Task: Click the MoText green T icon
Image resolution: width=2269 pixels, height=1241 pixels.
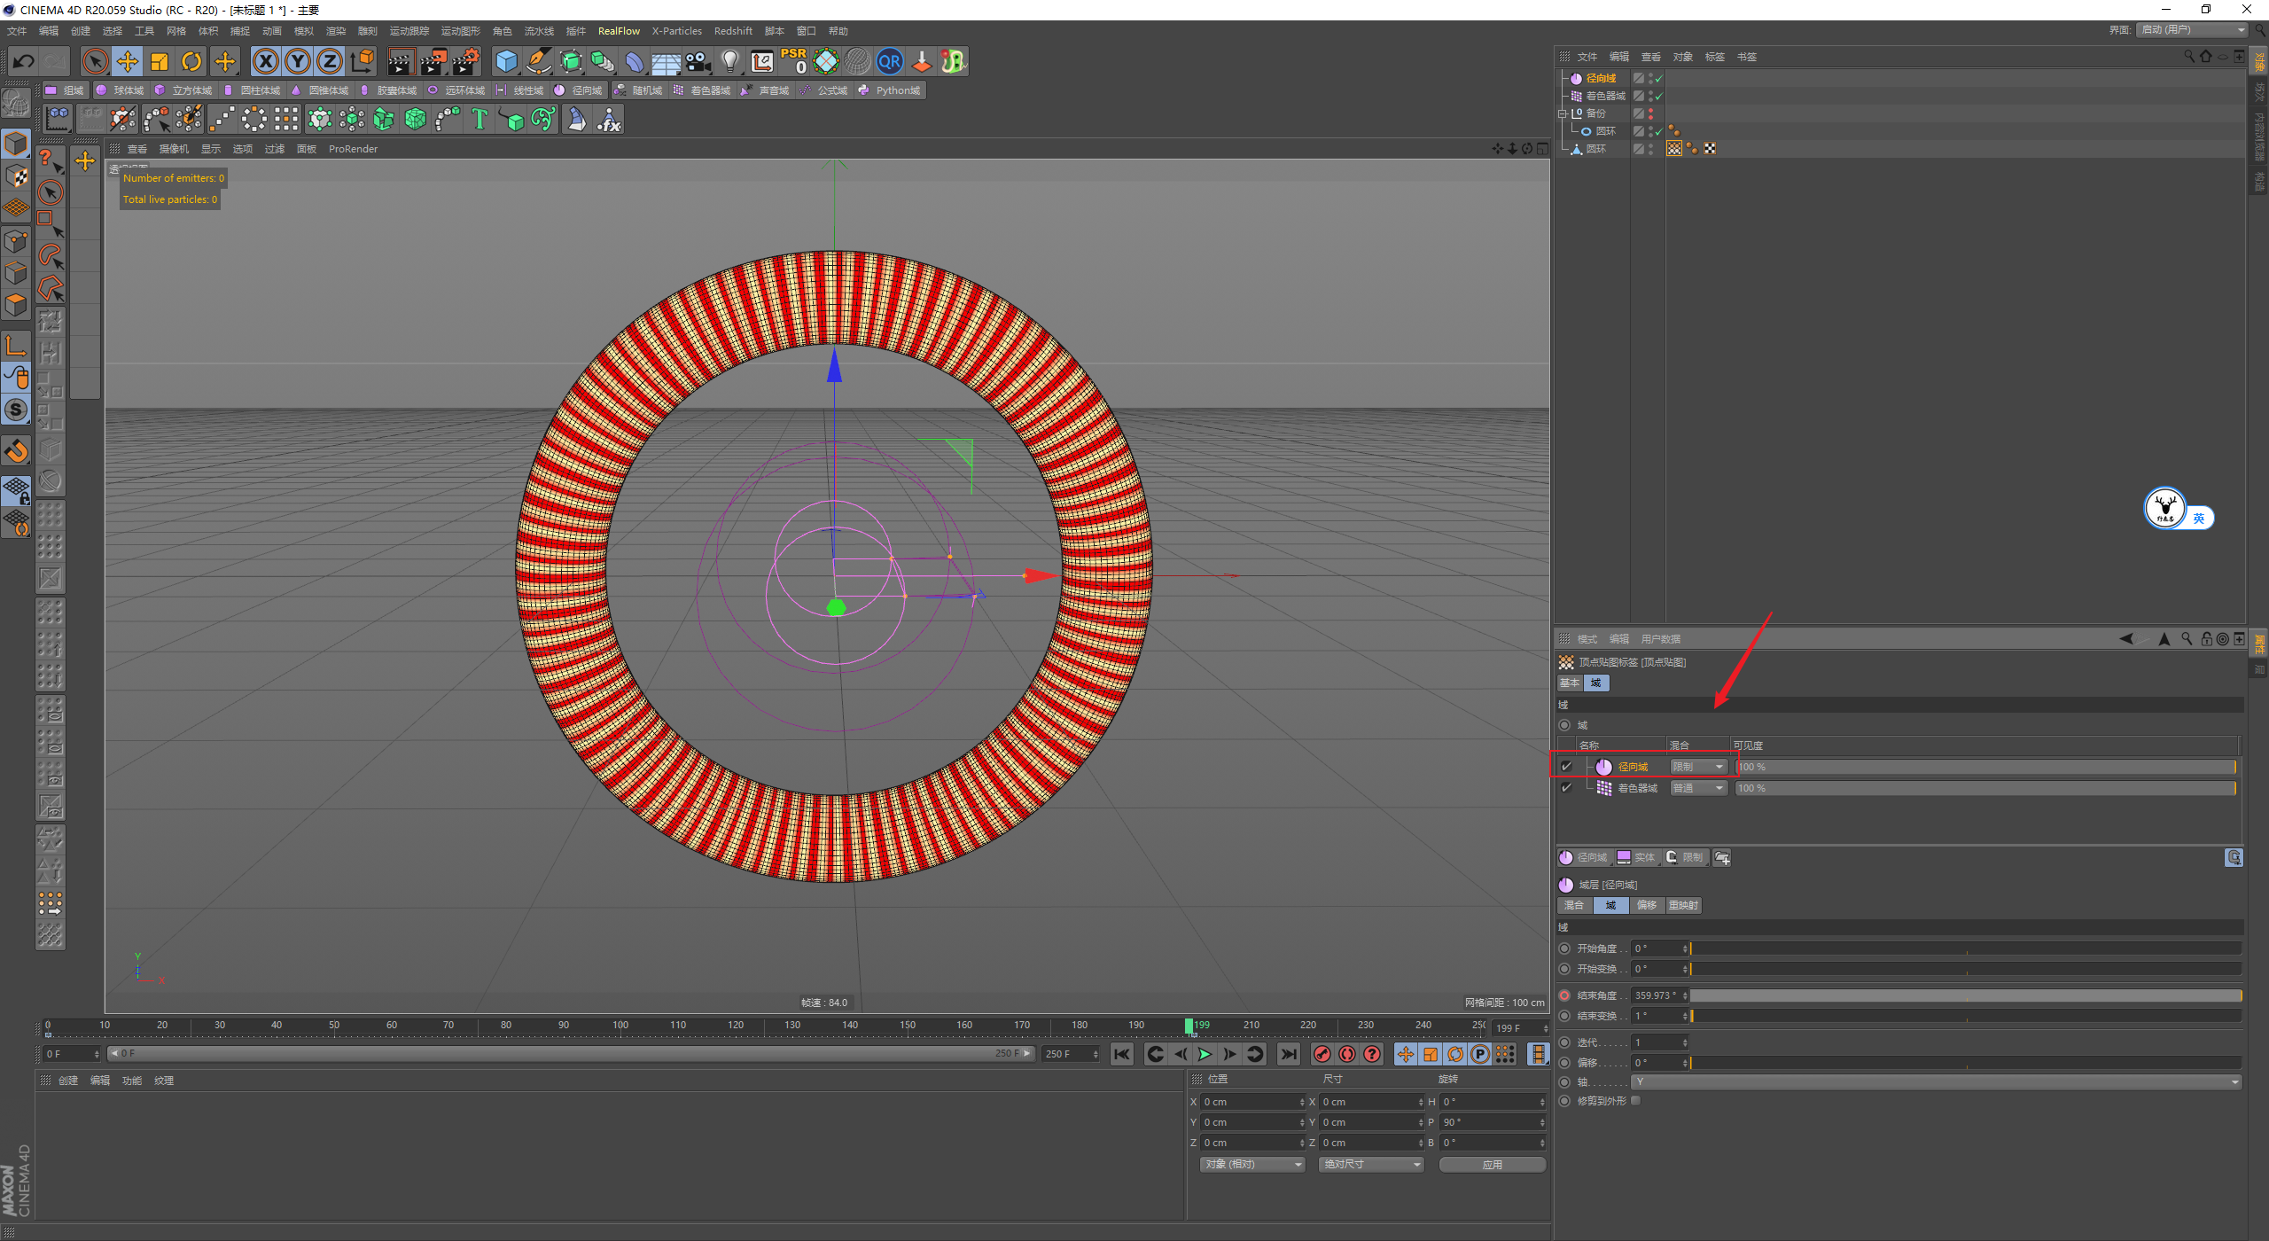Action: pyautogui.click(x=480, y=119)
